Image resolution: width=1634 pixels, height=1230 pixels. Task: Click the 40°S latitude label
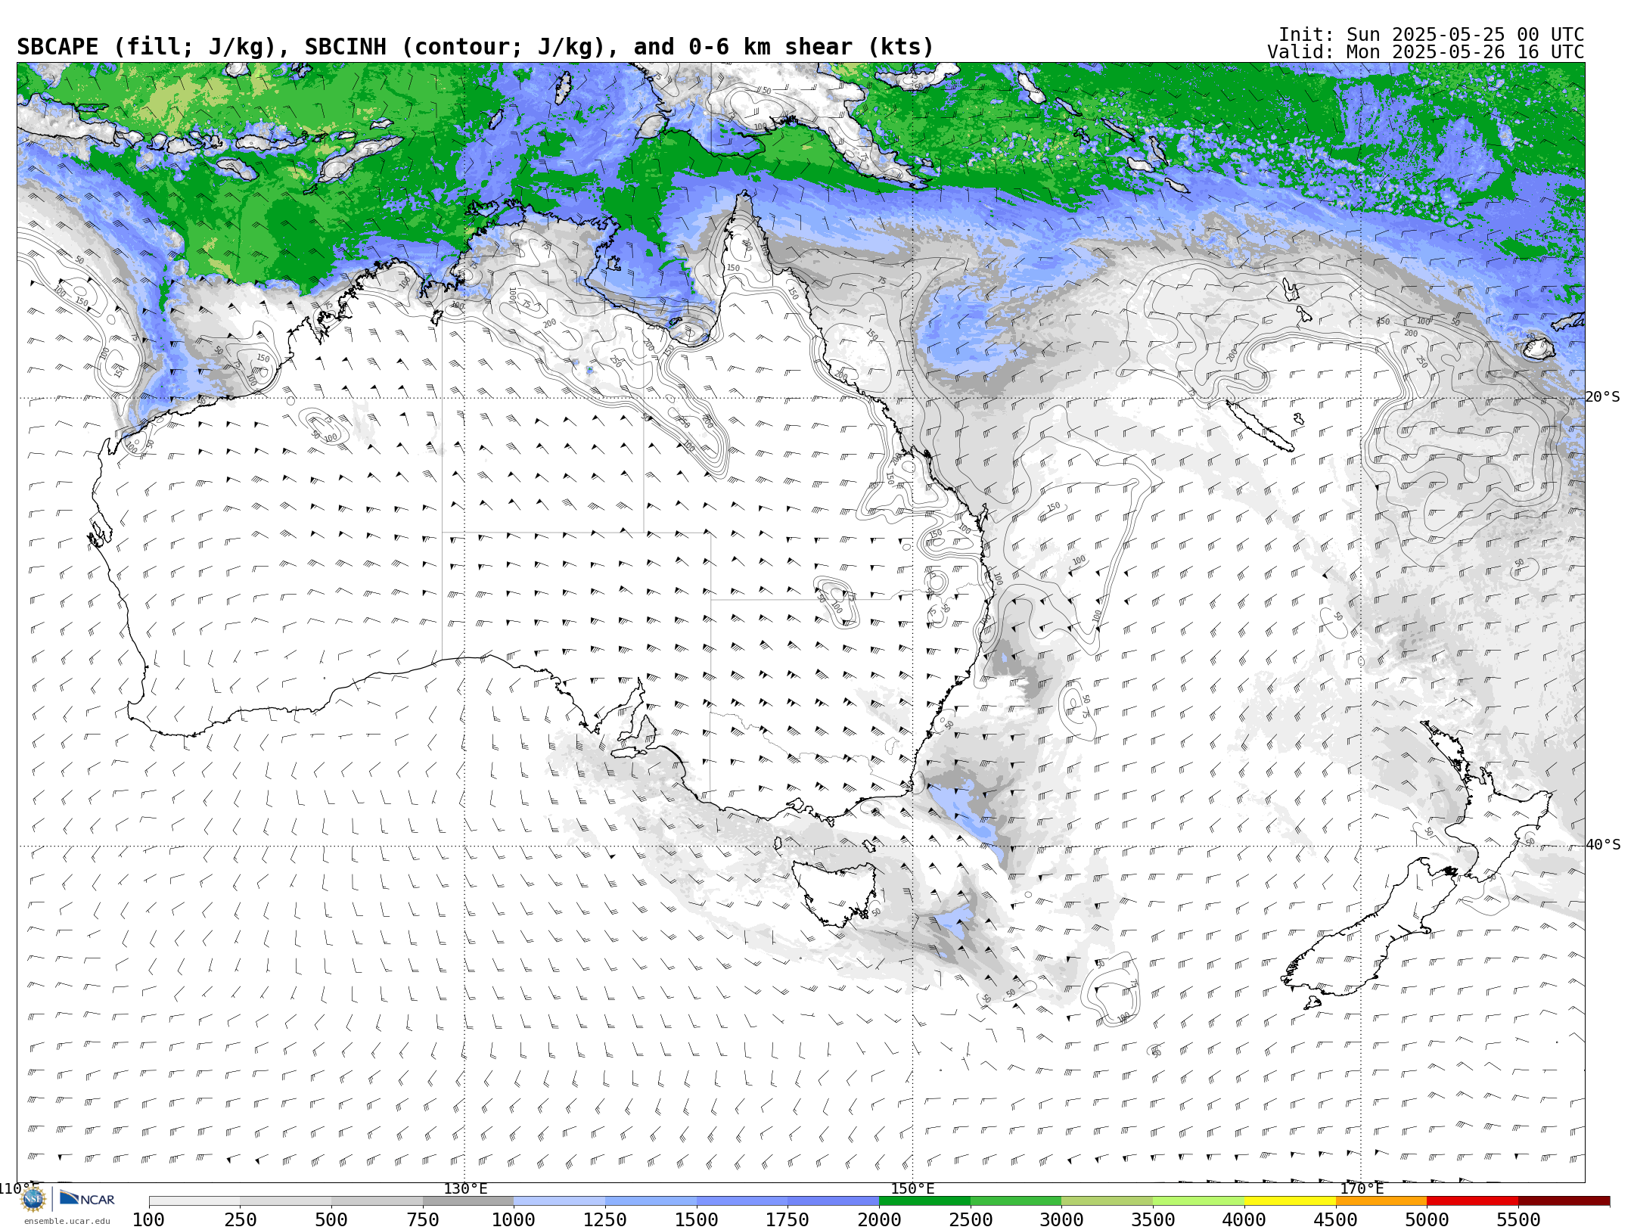(x=1603, y=845)
